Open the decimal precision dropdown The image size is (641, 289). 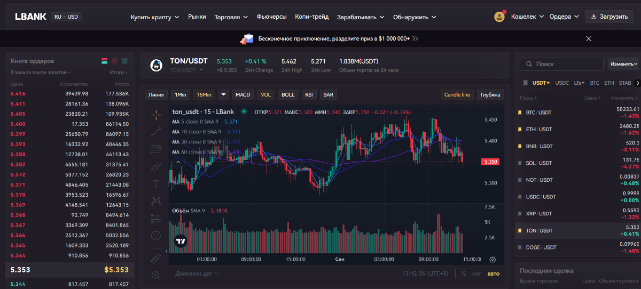41,72
